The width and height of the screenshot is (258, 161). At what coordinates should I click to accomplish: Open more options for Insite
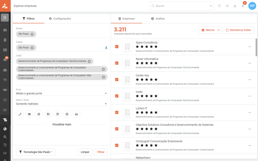click(250, 96)
